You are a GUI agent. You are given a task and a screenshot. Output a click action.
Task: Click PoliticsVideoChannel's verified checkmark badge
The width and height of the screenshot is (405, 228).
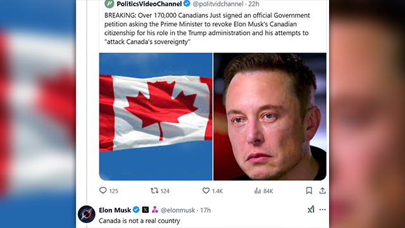[x=187, y=3]
